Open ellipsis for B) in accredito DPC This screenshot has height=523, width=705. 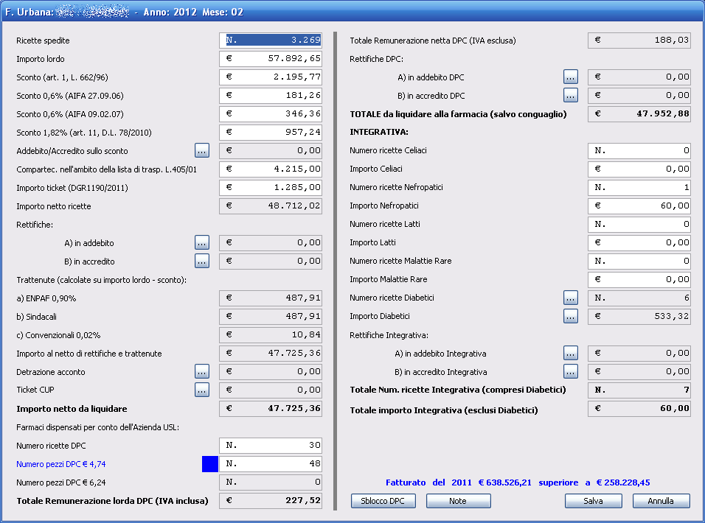point(571,95)
